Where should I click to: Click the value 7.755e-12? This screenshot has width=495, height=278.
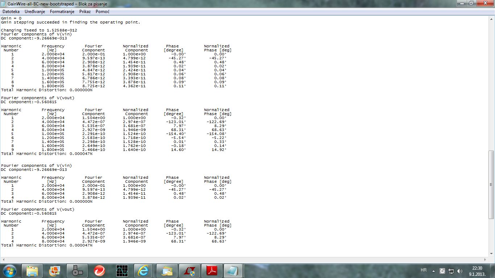pos(93,82)
